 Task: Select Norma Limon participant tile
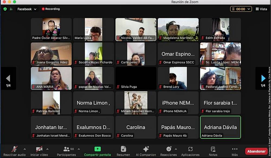93,103
